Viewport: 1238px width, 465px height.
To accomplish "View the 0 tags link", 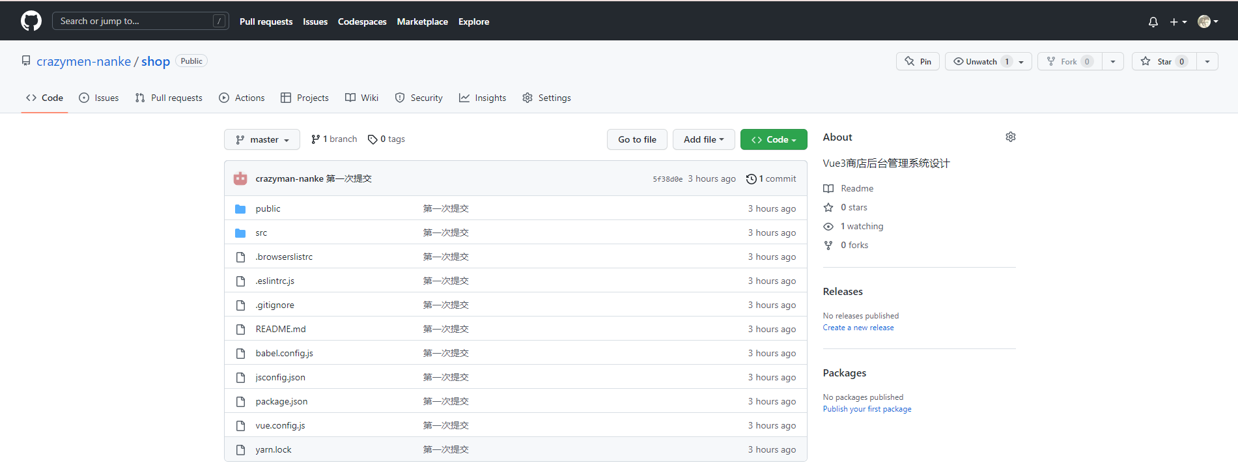I will pos(386,139).
